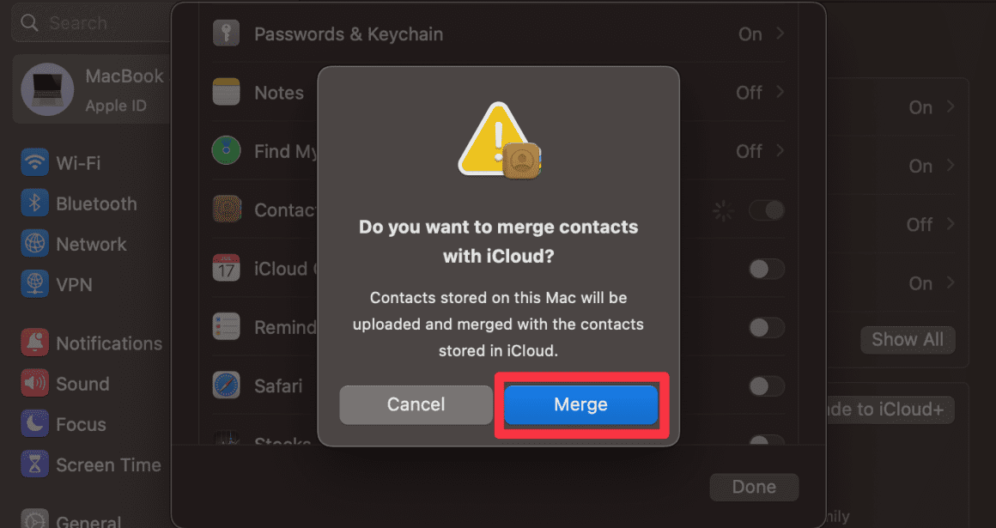Click the Sound speaker icon

coord(33,384)
